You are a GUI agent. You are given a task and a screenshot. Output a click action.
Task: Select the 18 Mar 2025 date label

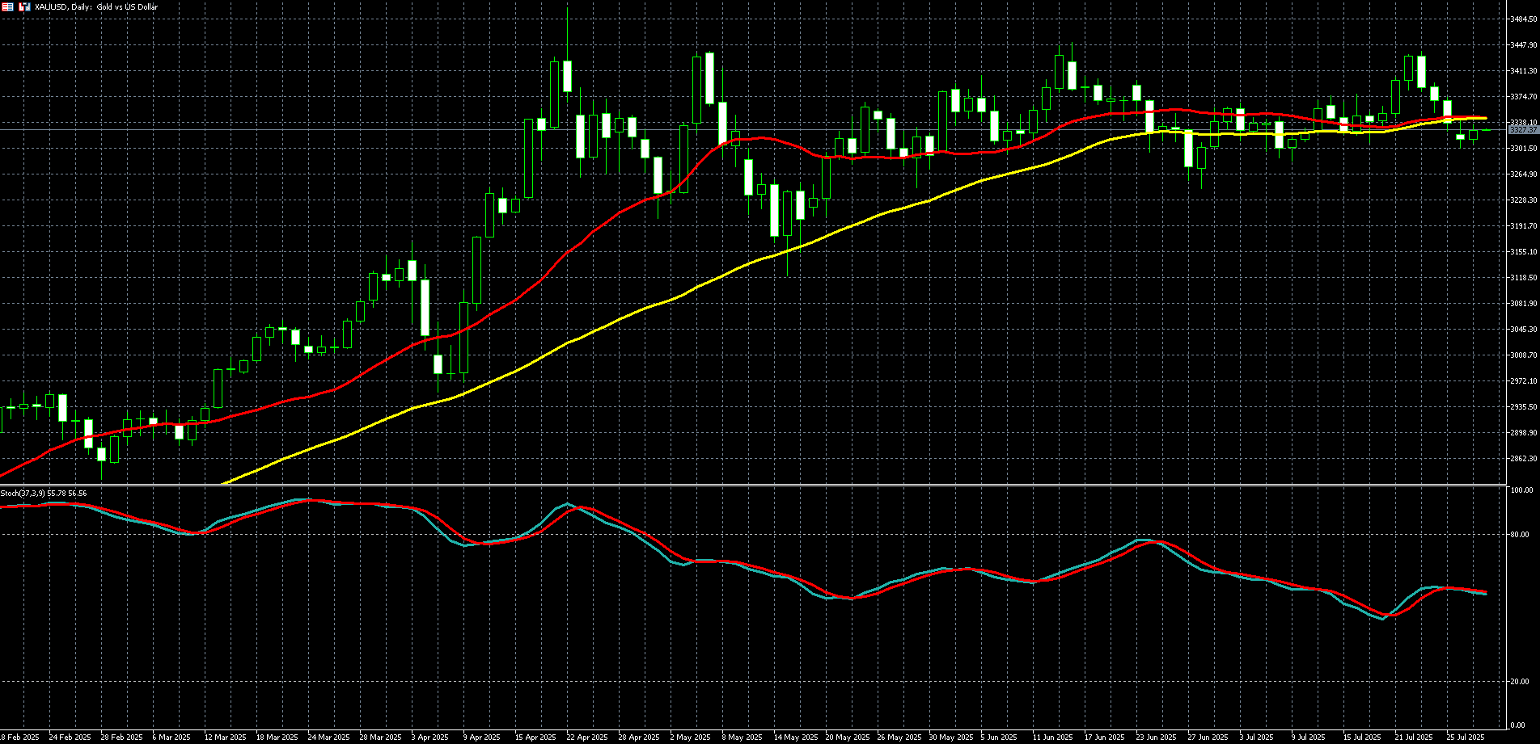click(x=277, y=738)
